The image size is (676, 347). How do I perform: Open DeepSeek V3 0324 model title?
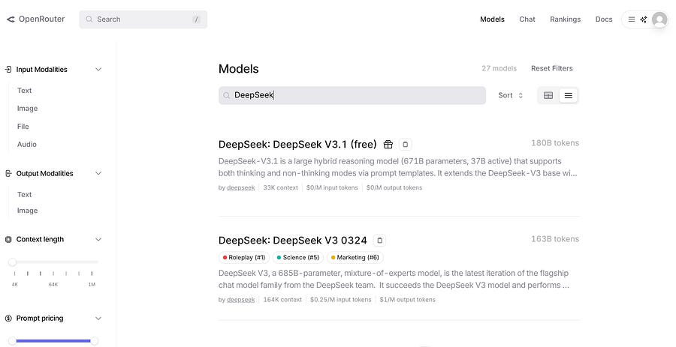(293, 241)
